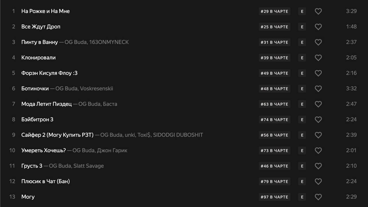Select track Сайфер 2 (Могу Купить РЗТ)
The height and width of the screenshot is (207, 368).
pyautogui.click(x=57, y=135)
